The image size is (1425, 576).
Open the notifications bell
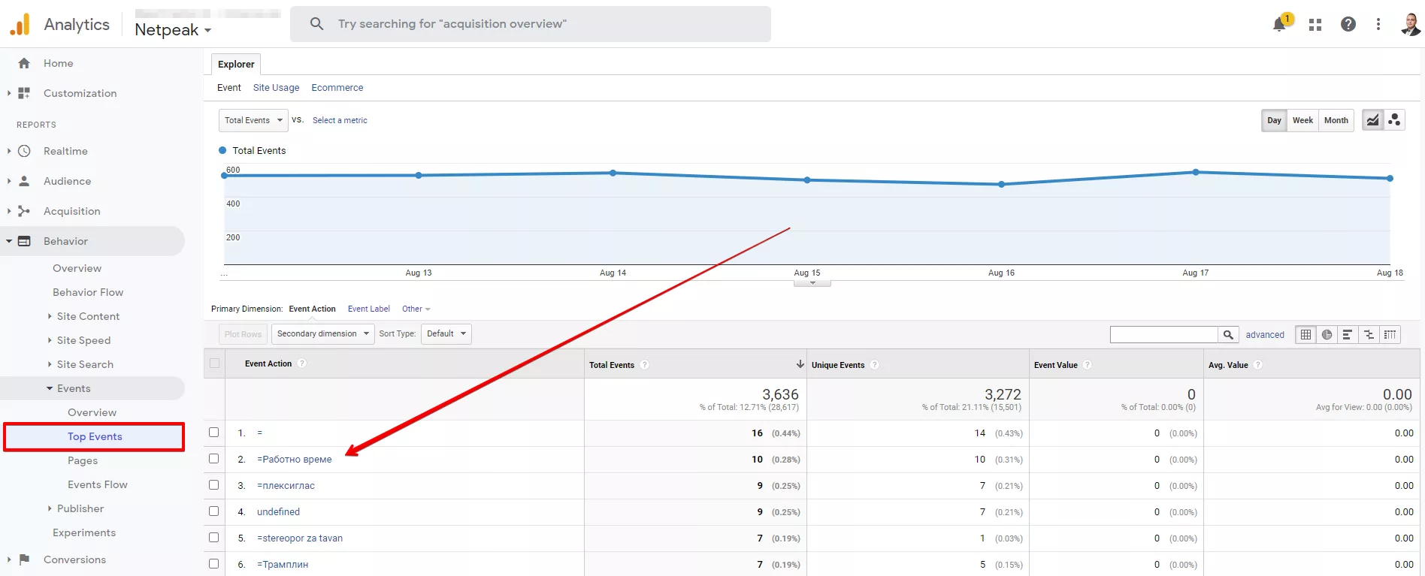[1279, 25]
